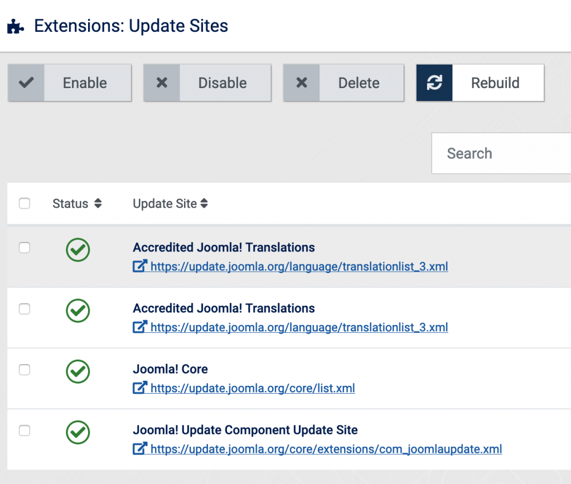Select the Joomla! Core row checkbox
This screenshot has width=571, height=484.
pyautogui.click(x=25, y=370)
